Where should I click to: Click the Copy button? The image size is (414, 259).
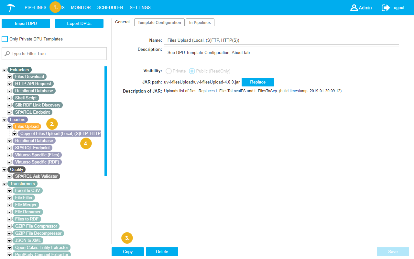[128, 252]
